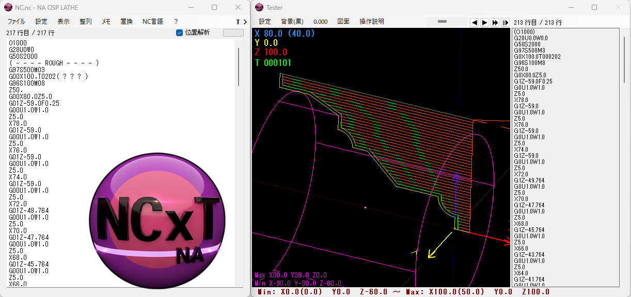Adjust the simulation speed slider handle

pos(441,22)
